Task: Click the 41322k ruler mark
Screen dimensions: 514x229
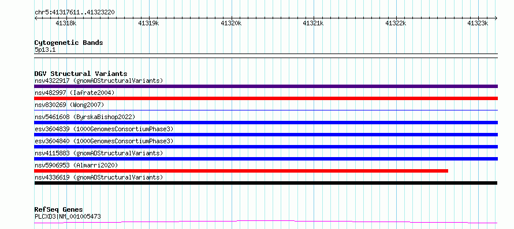Action: click(396, 24)
